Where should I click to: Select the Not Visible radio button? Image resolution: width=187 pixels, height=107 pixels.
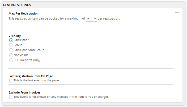(11, 55)
